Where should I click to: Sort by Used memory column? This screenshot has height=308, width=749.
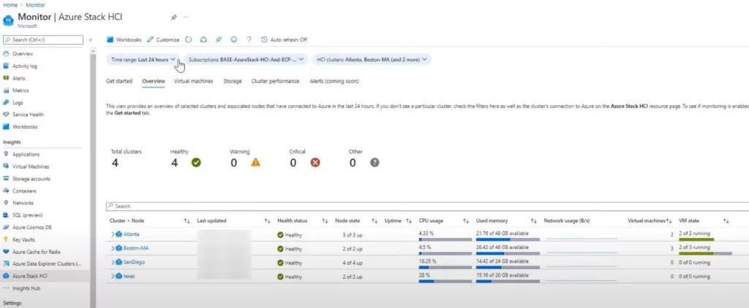(533, 221)
